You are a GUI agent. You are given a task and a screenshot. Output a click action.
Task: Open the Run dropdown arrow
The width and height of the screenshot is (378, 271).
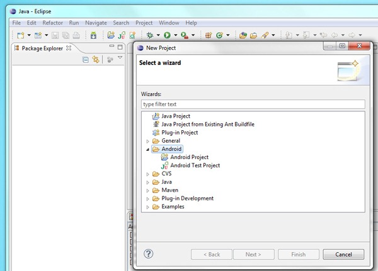176,35
